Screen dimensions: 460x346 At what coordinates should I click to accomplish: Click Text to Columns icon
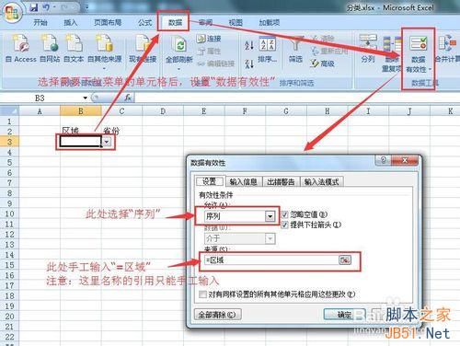click(x=368, y=43)
